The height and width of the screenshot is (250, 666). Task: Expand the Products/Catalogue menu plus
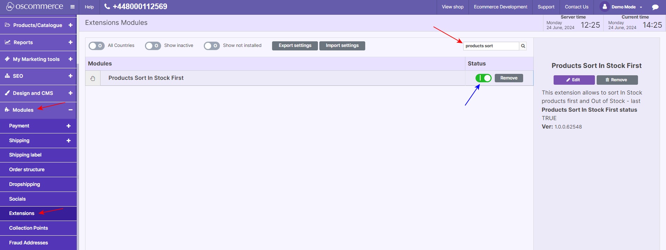click(70, 25)
